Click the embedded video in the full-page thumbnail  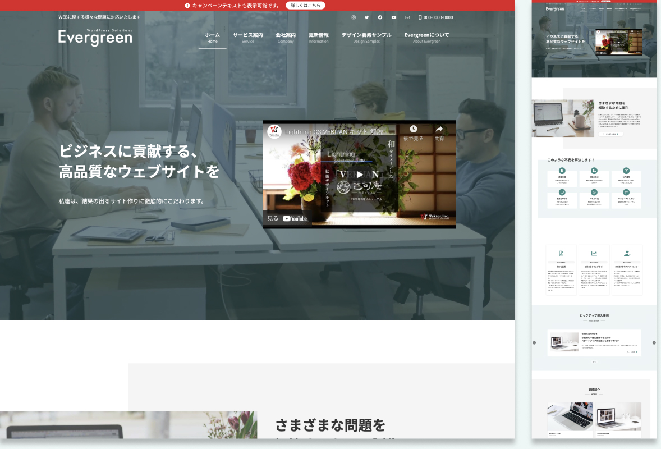click(x=619, y=42)
